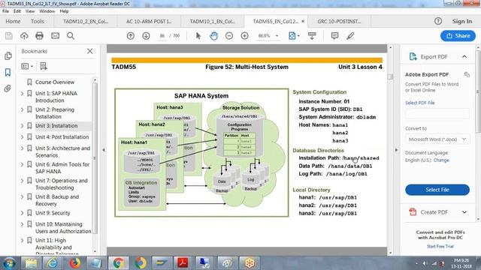Open the Course Overview bookmark
Screen dimensions: 481x270
(x=55, y=82)
